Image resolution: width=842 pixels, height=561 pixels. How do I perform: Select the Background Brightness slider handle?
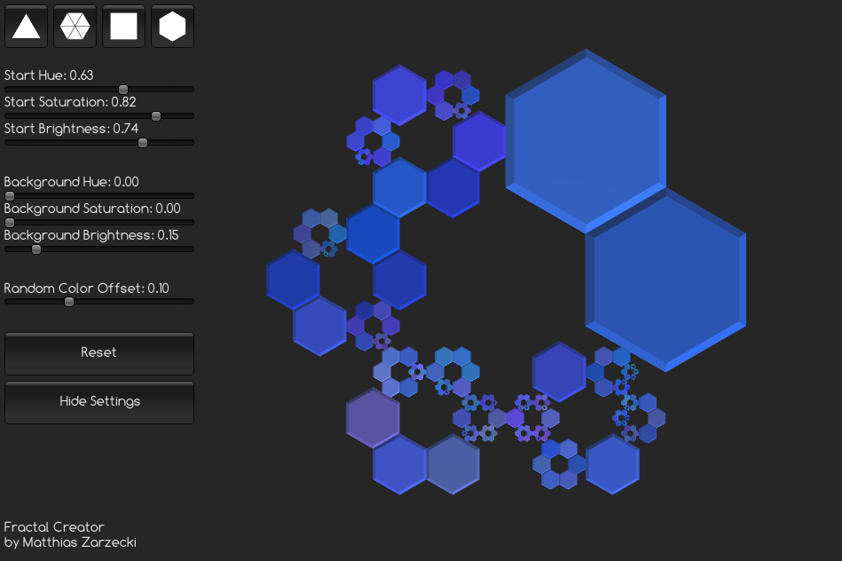click(36, 249)
